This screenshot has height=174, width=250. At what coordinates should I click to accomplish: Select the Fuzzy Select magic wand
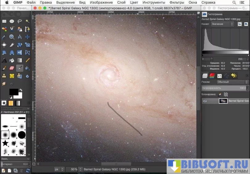[27, 21]
